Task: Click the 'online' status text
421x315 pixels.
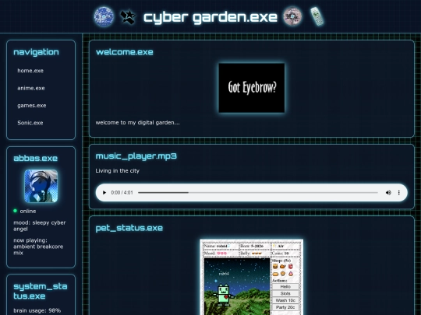Action: pos(28,212)
